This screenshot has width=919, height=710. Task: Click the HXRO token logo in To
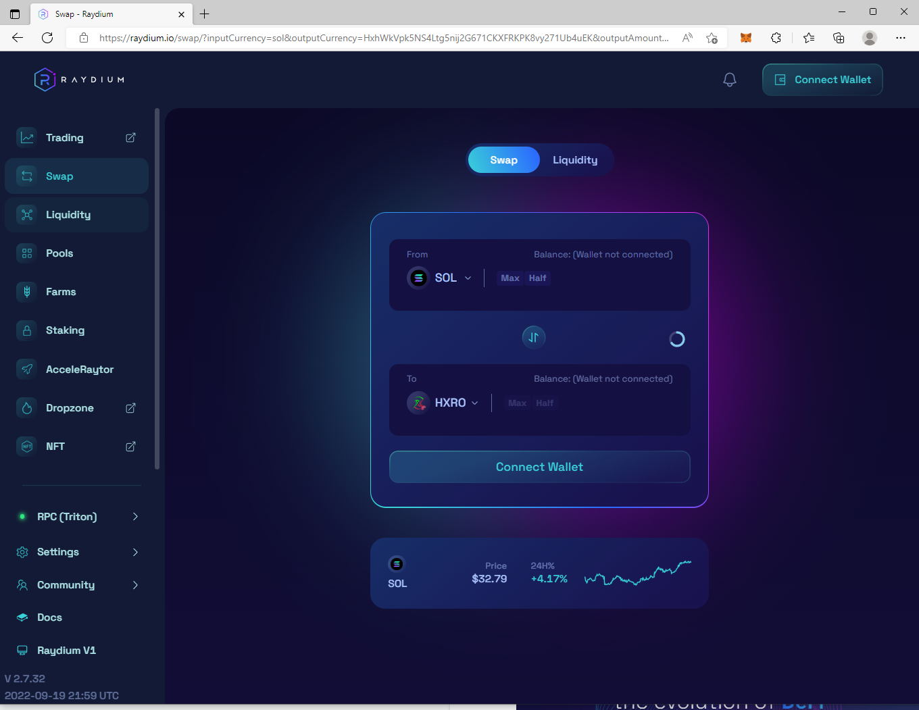[x=419, y=403]
